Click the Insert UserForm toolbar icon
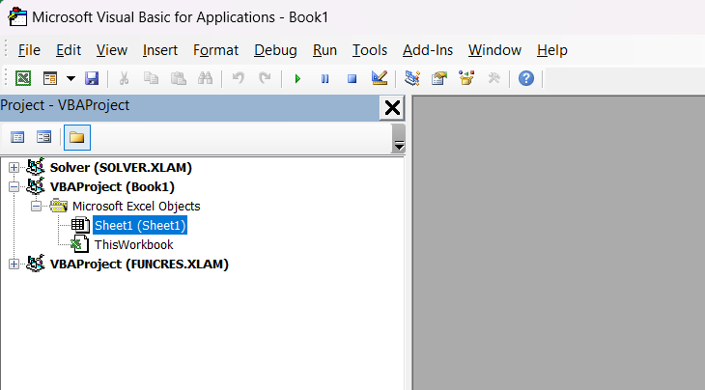Screen dimensions: 705x390 [50, 78]
